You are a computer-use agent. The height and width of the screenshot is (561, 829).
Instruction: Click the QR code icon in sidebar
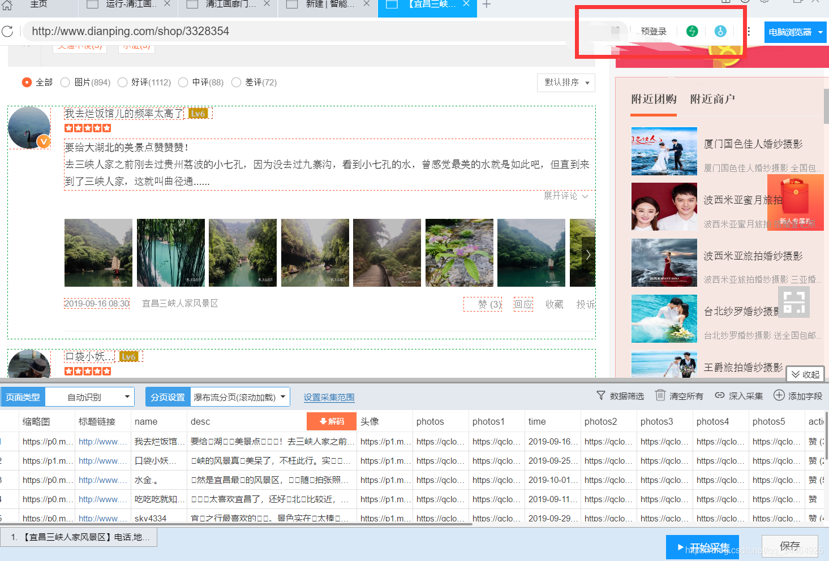click(794, 302)
